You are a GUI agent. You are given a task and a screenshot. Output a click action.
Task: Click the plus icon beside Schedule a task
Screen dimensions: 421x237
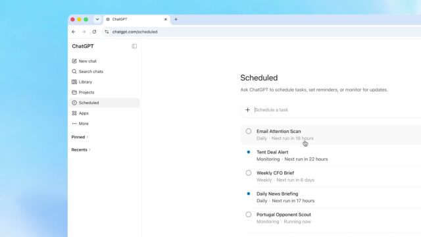(x=247, y=110)
